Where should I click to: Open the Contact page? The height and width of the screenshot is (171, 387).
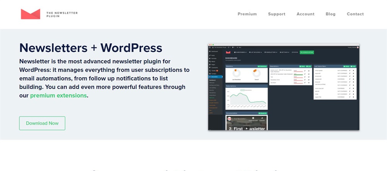[355, 14]
